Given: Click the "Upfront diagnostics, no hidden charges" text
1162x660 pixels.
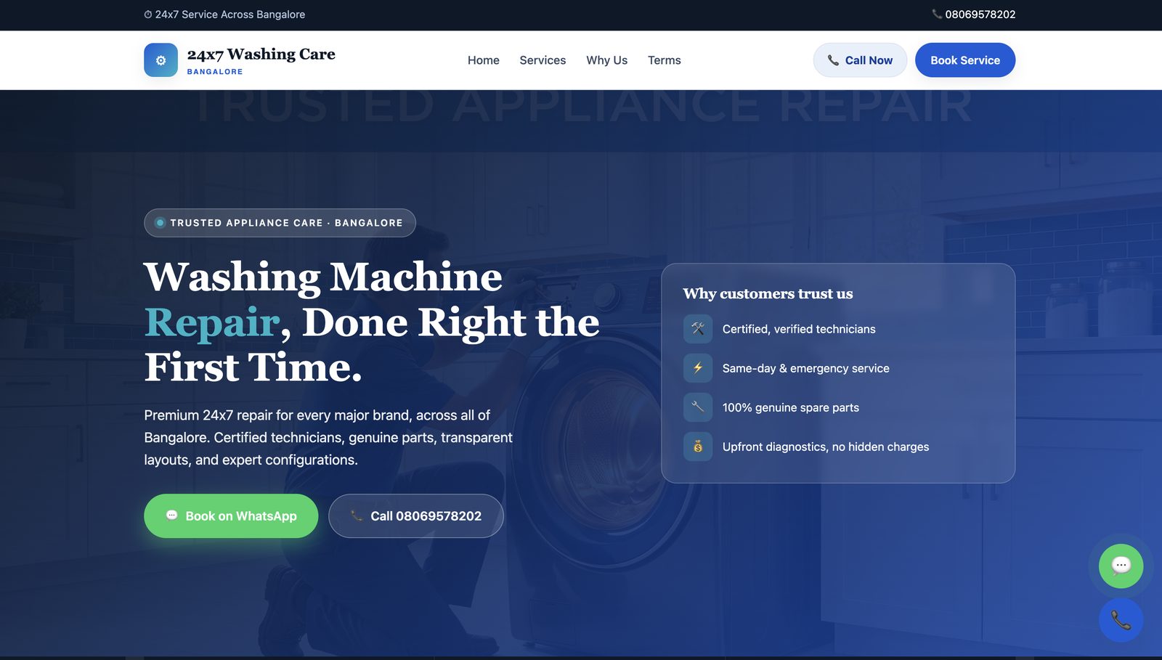Looking at the screenshot, I should [x=826, y=447].
